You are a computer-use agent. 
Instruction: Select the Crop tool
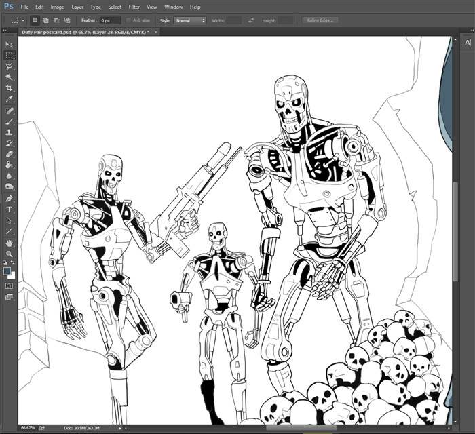click(9, 87)
